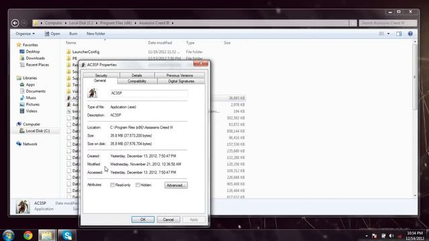Click Local Disk (C:) breadcrumb
Image resolution: width=429 pixels, height=241 pixels.
[x=81, y=23]
